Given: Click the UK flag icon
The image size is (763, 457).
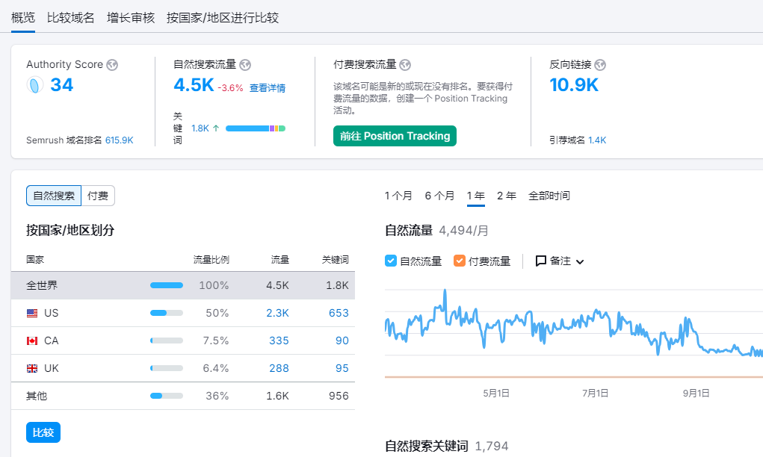Looking at the screenshot, I should [x=32, y=369].
